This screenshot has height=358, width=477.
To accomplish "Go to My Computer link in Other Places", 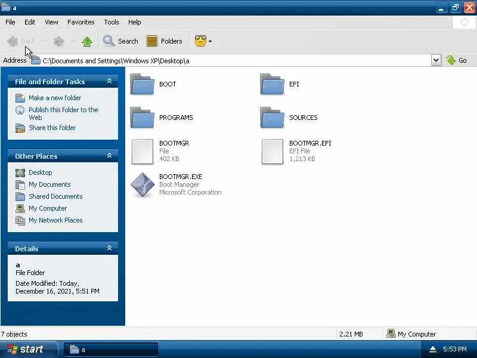I will 48,208.
